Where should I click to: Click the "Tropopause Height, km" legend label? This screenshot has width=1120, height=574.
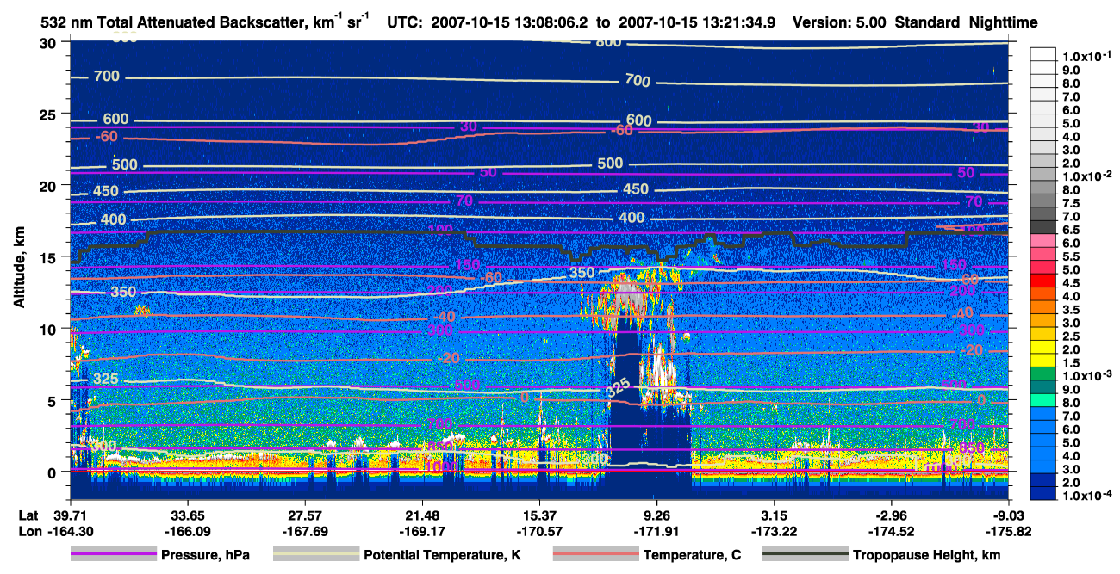(x=926, y=555)
